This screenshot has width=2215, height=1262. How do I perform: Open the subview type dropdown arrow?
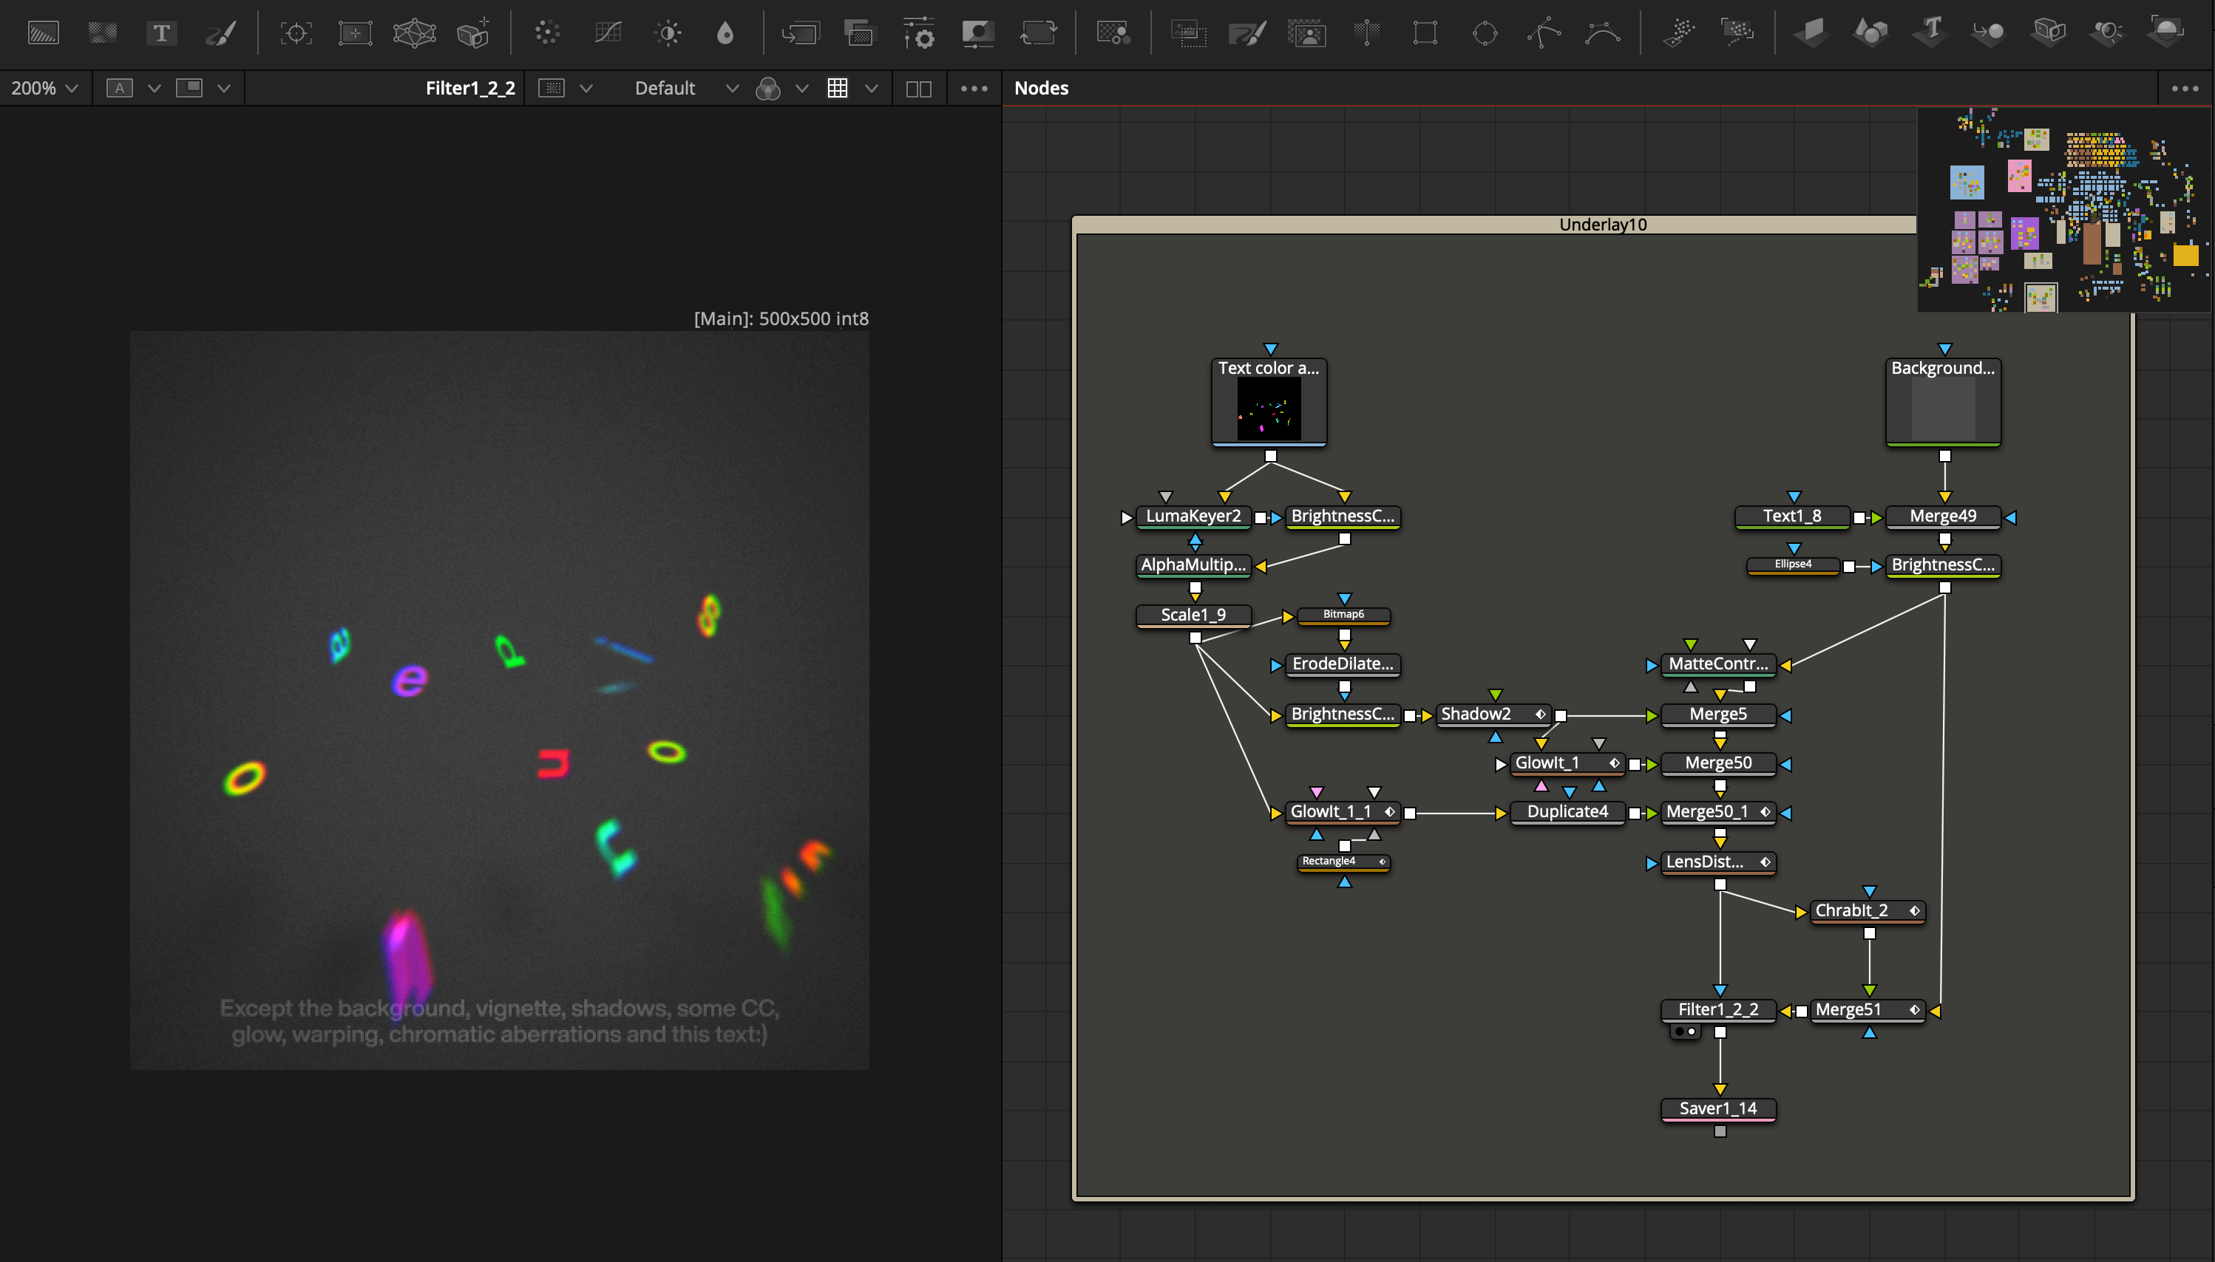224,89
